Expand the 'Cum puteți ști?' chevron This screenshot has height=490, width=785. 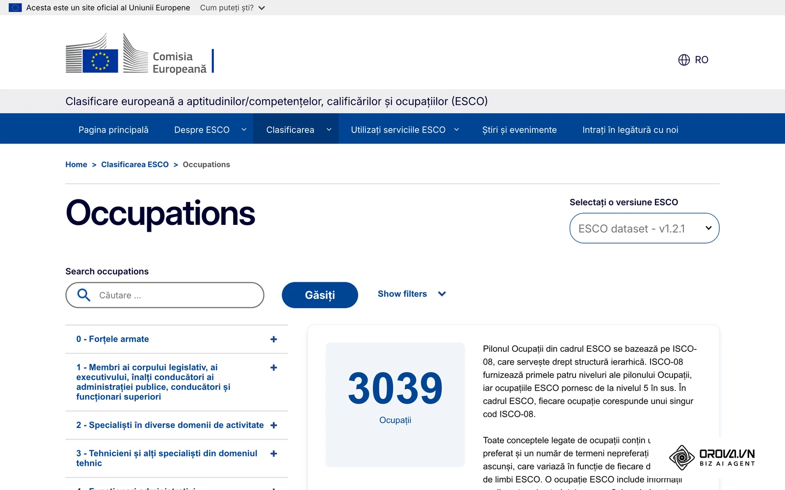click(x=262, y=8)
